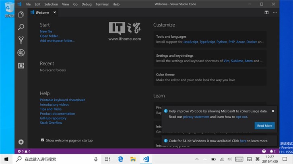The image size is (293, 164).
Task: Click the Open folder link
Action: [x=50, y=36]
